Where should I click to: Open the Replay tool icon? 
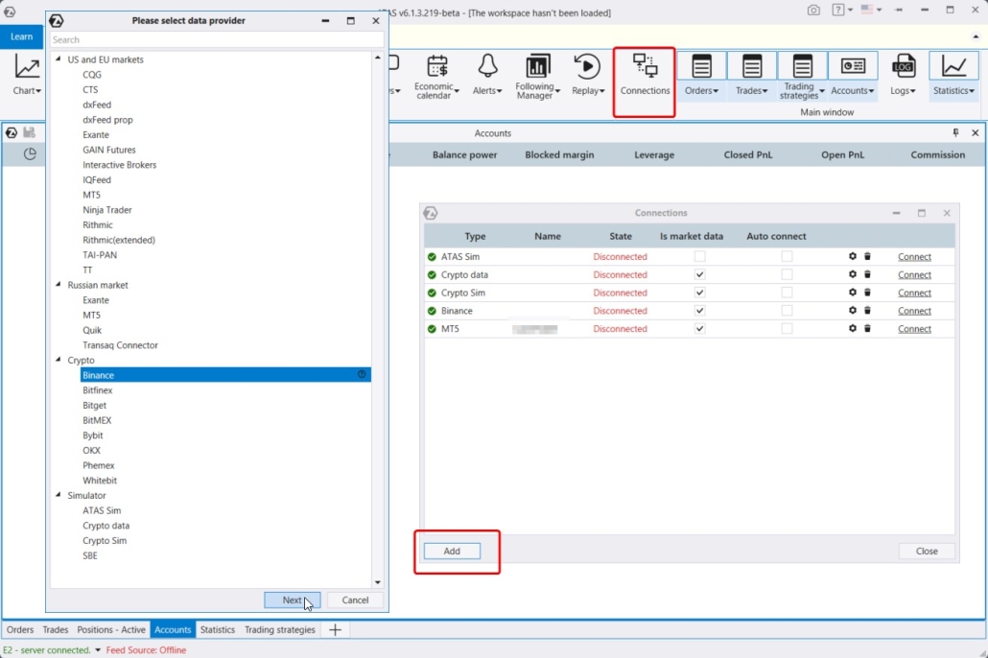click(x=587, y=67)
